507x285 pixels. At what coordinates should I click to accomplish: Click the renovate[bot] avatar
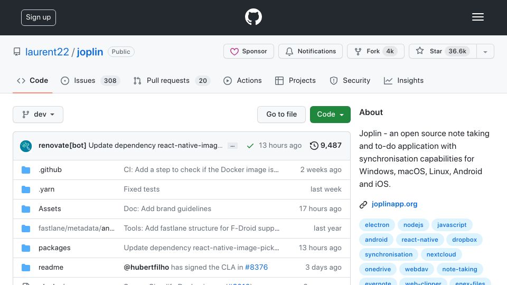coord(26,146)
